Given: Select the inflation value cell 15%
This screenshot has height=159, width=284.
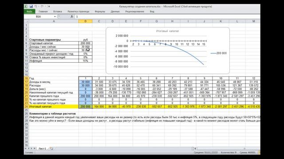Looking at the screenshot, I should point(85,61).
